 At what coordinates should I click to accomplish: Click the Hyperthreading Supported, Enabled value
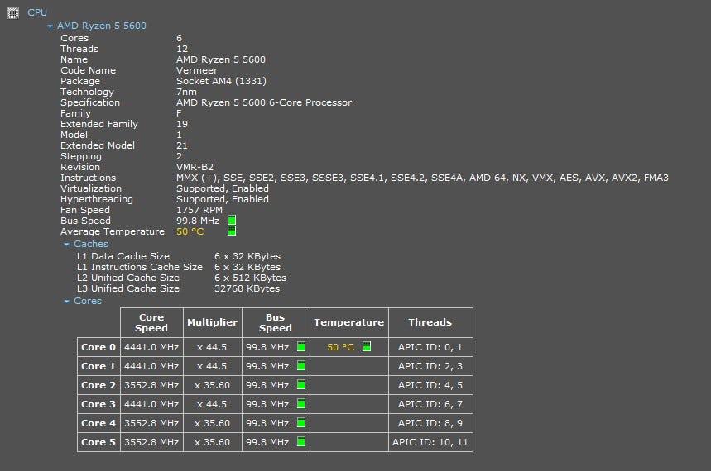(x=222, y=199)
